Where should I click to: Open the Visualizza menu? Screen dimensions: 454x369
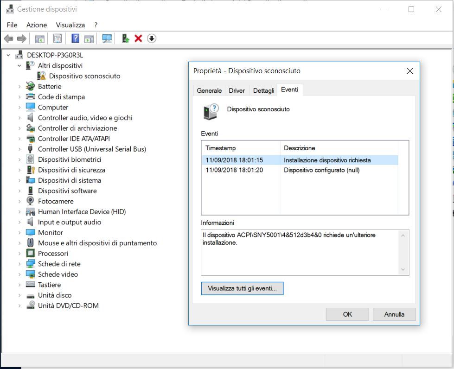[70, 25]
